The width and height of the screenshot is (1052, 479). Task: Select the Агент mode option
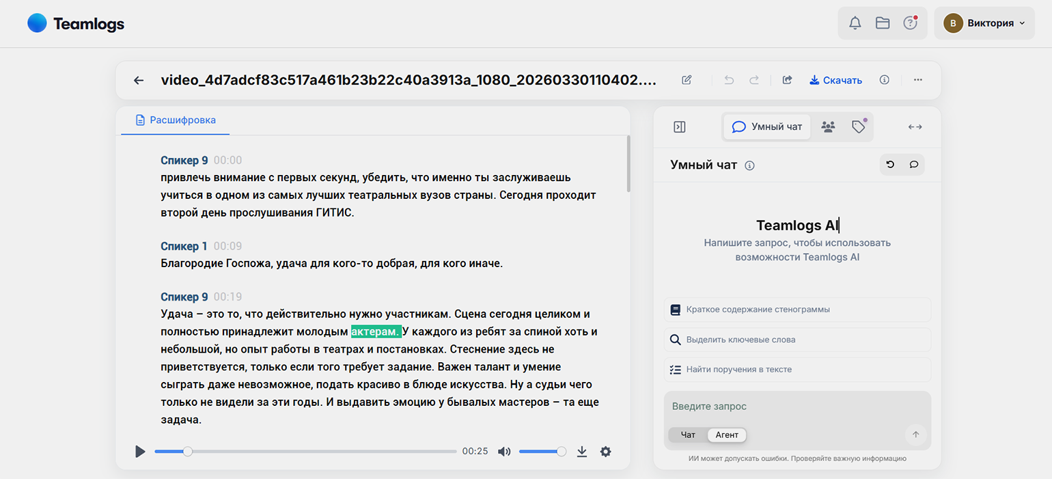pos(727,435)
